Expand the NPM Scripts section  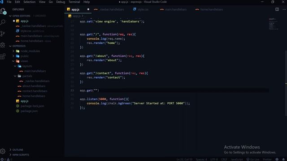coord(10,155)
